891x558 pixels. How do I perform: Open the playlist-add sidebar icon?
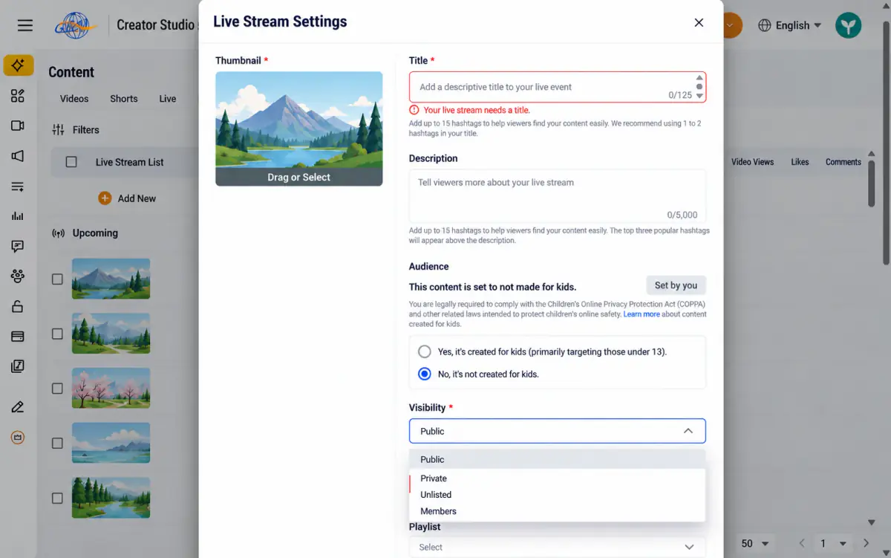(18, 186)
